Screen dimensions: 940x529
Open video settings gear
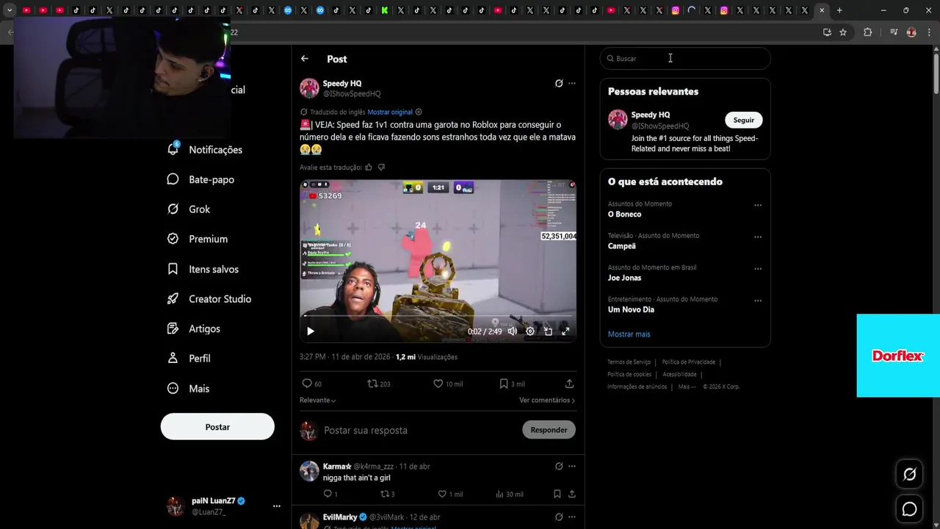[530, 331]
